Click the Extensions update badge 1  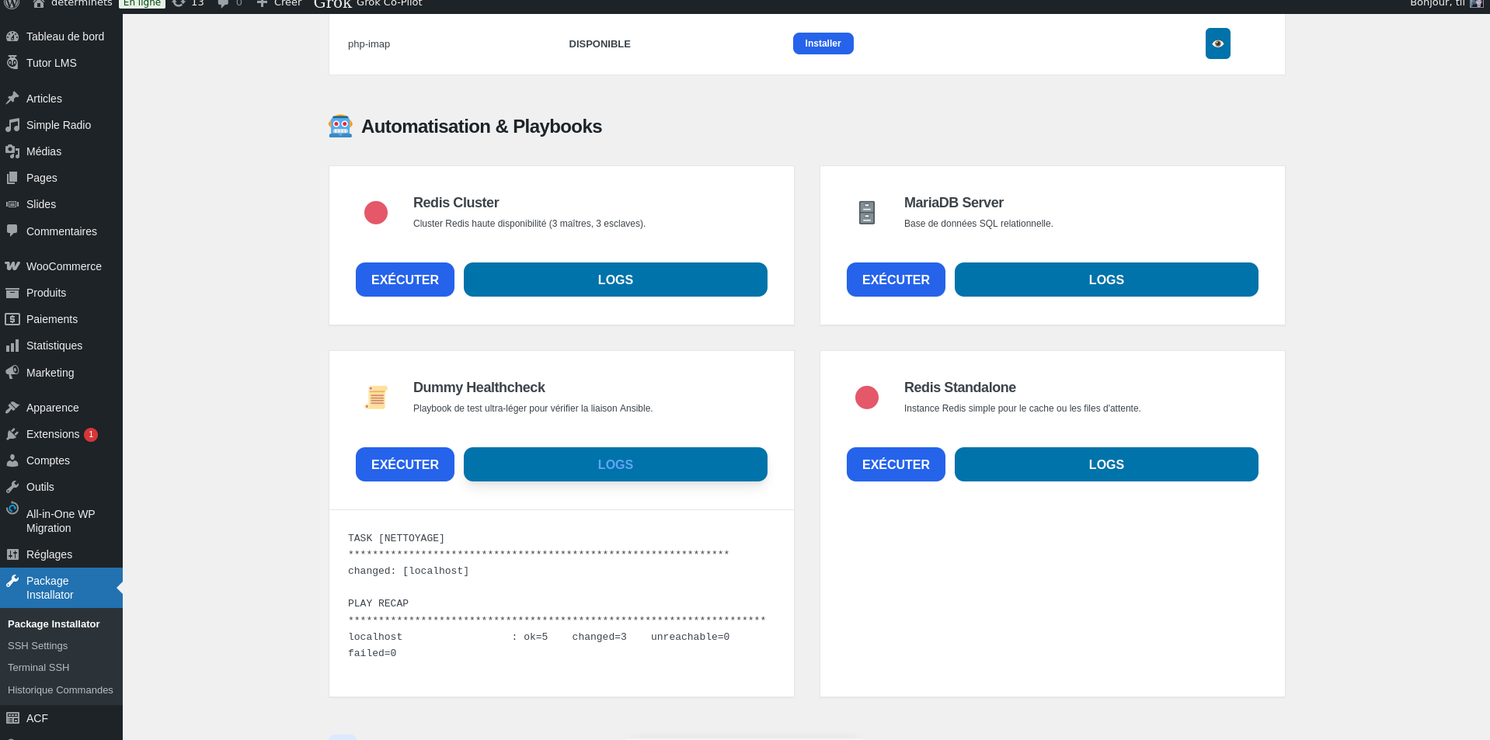[91, 435]
